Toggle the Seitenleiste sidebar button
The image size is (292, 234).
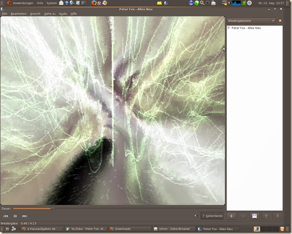coord(212,216)
